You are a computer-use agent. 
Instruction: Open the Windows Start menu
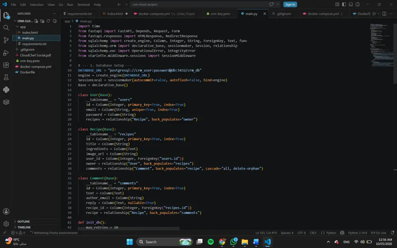click(x=130, y=242)
